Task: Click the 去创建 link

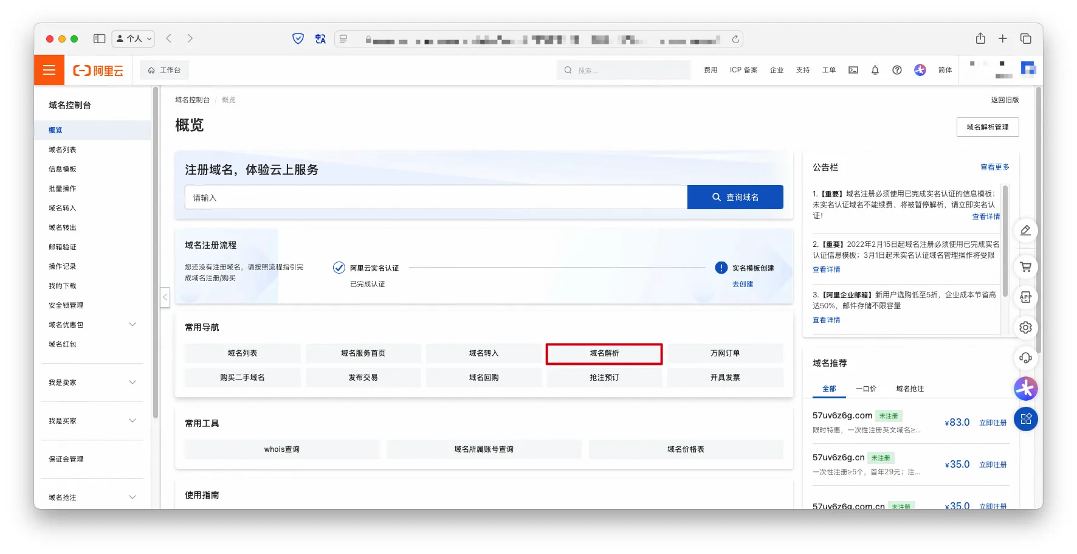Action: (742, 284)
